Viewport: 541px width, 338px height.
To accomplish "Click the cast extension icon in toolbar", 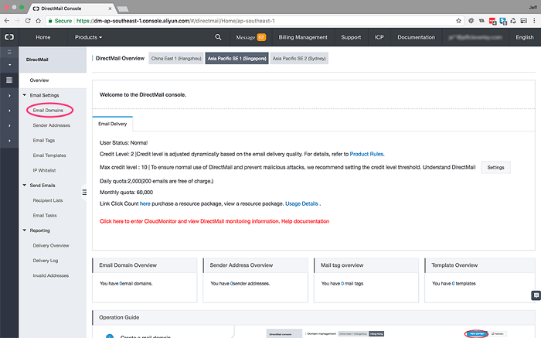I will 523,21.
